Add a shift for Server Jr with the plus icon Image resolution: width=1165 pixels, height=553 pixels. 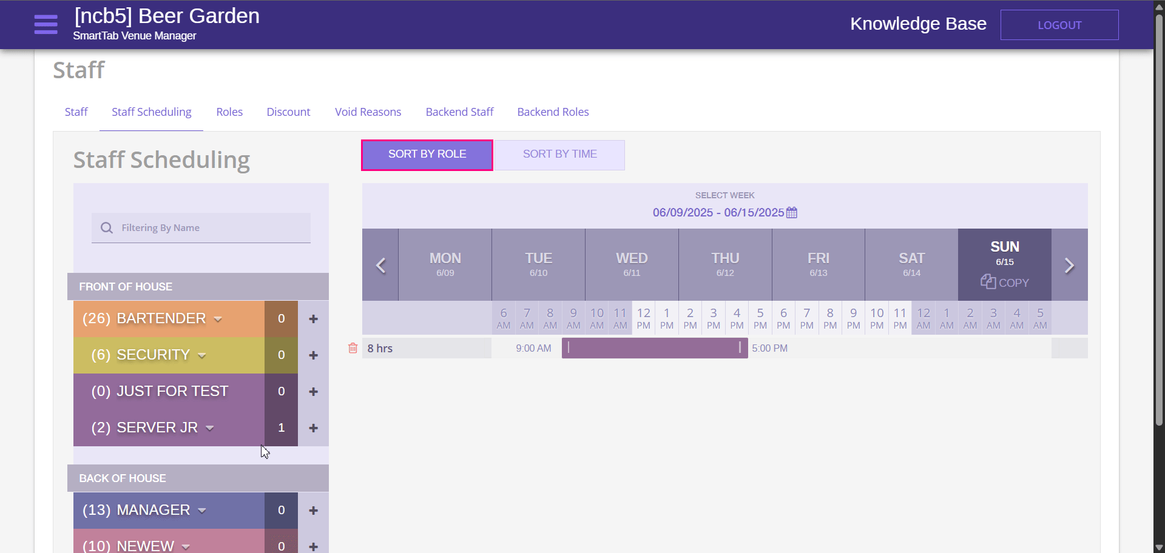coord(313,428)
